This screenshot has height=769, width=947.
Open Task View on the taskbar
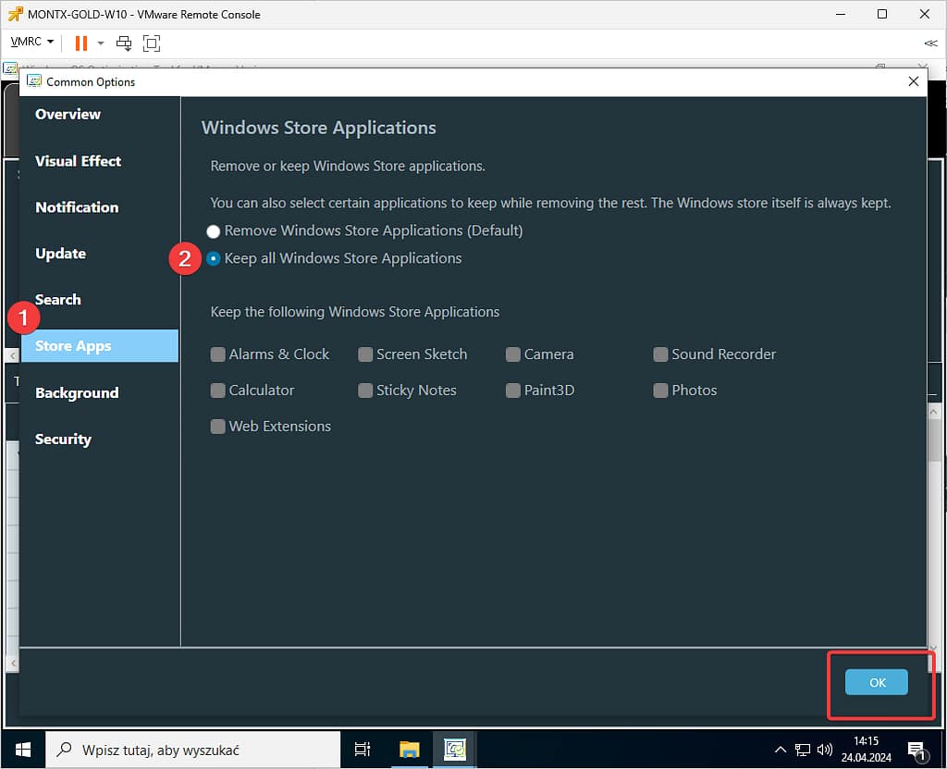363,749
